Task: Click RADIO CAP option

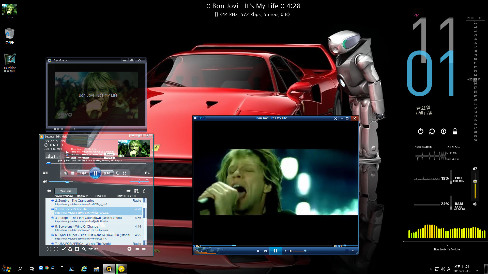Action: click(x=87, y=155)
